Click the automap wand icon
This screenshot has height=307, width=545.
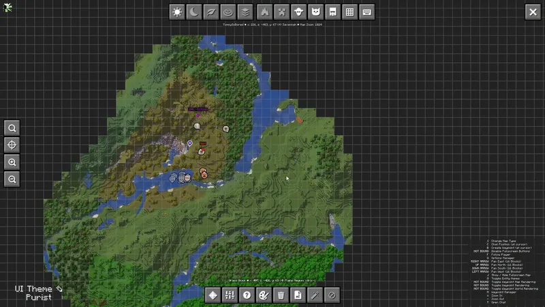click(x=315, y=295)
